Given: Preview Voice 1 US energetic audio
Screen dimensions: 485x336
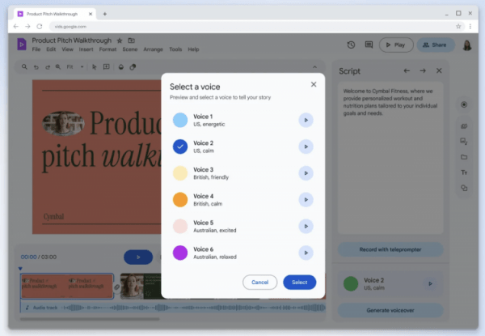Looking at the screenshot, I should [306, 120].
